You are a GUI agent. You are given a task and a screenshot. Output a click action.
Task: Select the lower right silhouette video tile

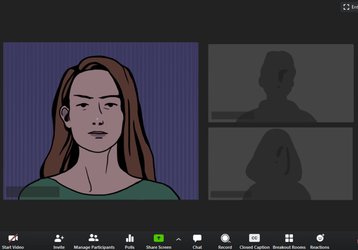point(281,163)
